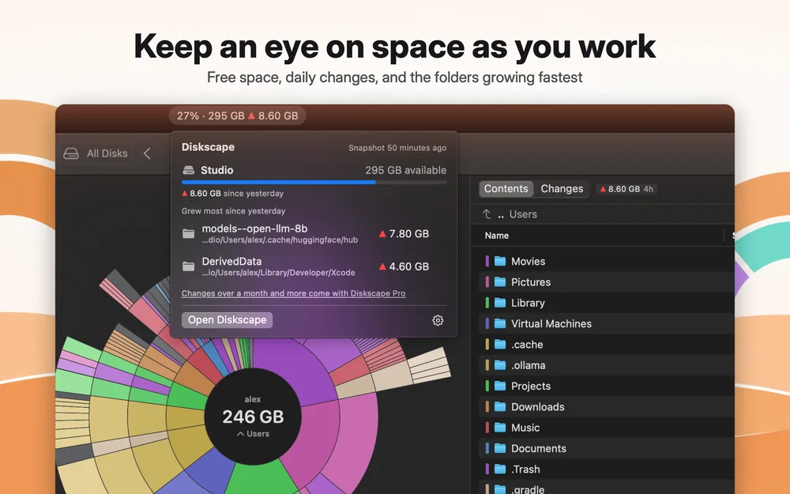This screenshot has width=790, height=494.
Task: Switch to the Contents tab
Action: coord(506,189)
